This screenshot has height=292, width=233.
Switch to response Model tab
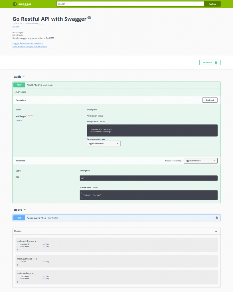coord(95,188)
